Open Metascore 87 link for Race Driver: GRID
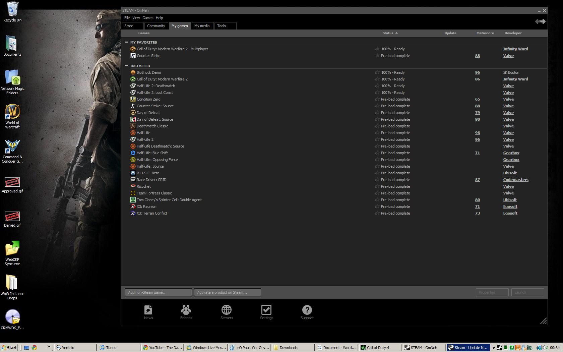This screenshot has width=563, height=352. tap(478, 180)
